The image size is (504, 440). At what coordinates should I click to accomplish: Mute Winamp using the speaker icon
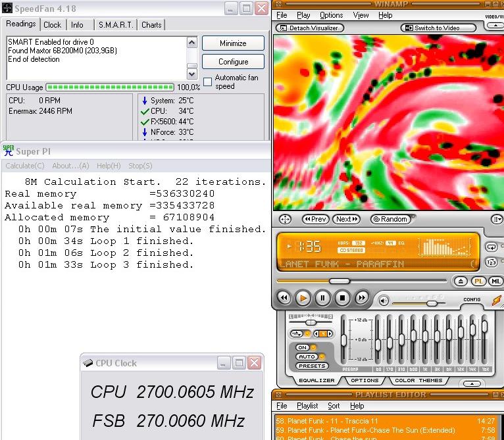point(384,301)
